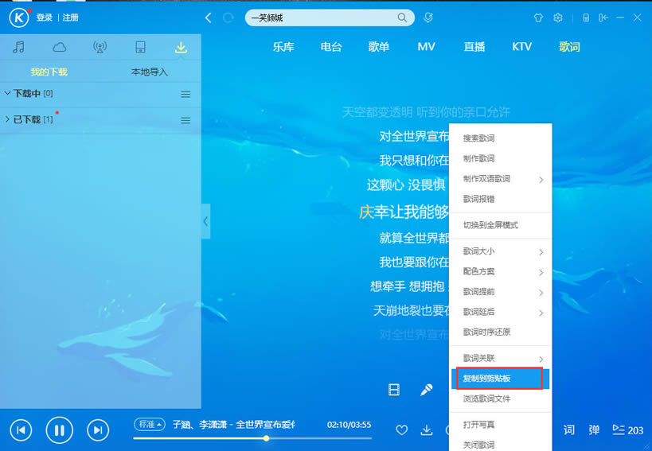
Task: Toggle desktop lyrics with 词 icon
Action: [x=569, y=430]
